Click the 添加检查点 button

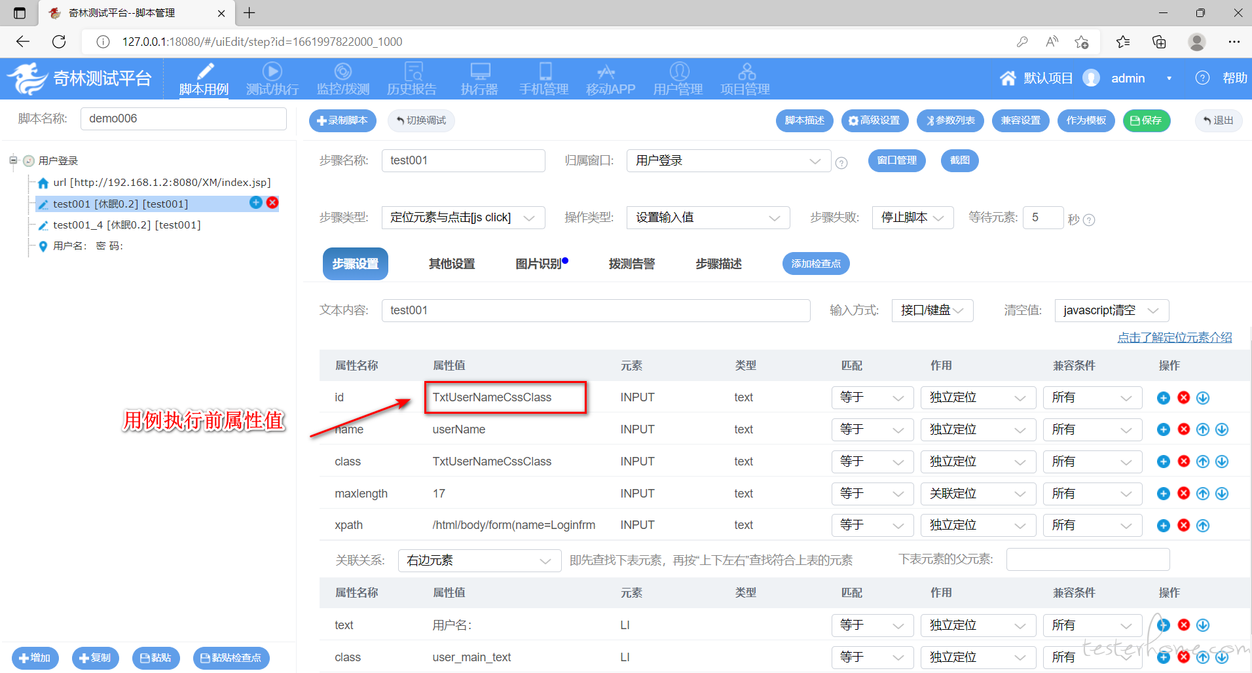(x=816, y=264)
